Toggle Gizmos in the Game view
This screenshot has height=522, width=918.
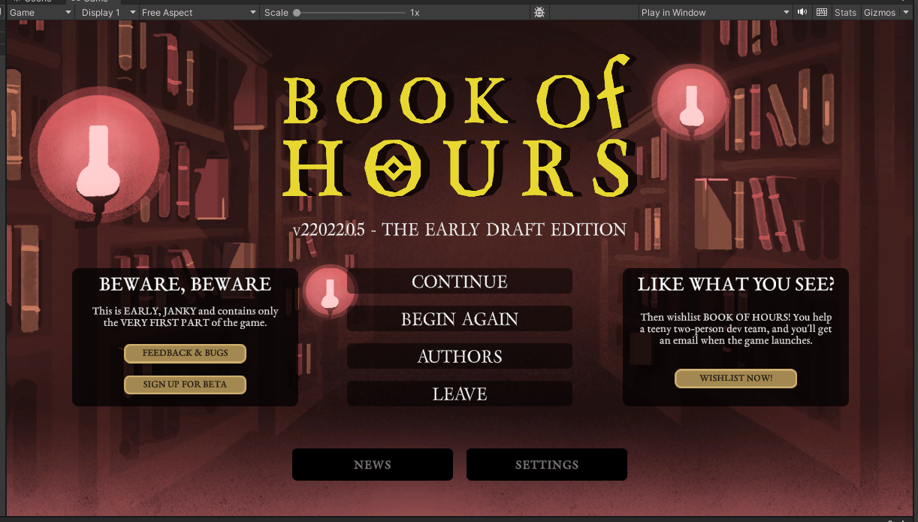879,13
